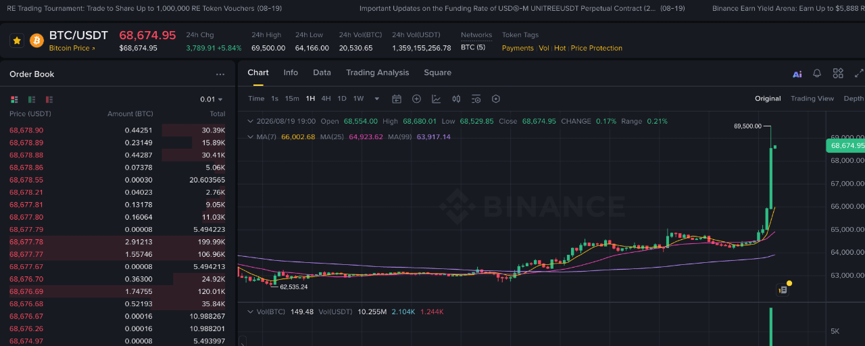Image resolution: width=865 pixels, height=346 pixels.
Task: Expand chart to fullscreen
Action: (x=859, y=73)
